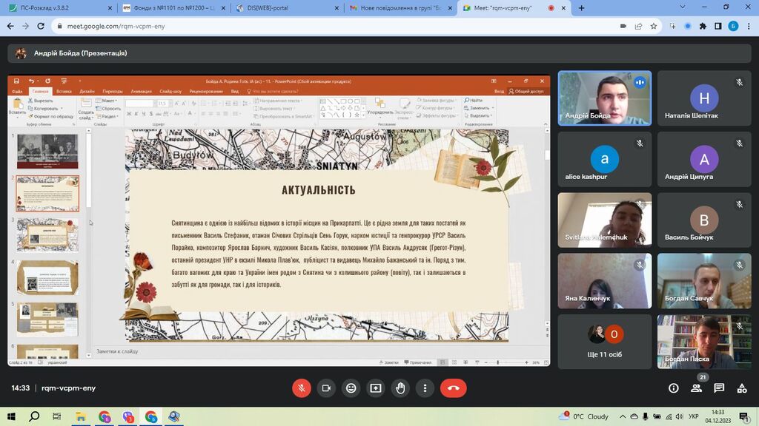The height and width of the screenshot is (426, 759).
Task: Open a new browser tab
Action: click(581, 8)
